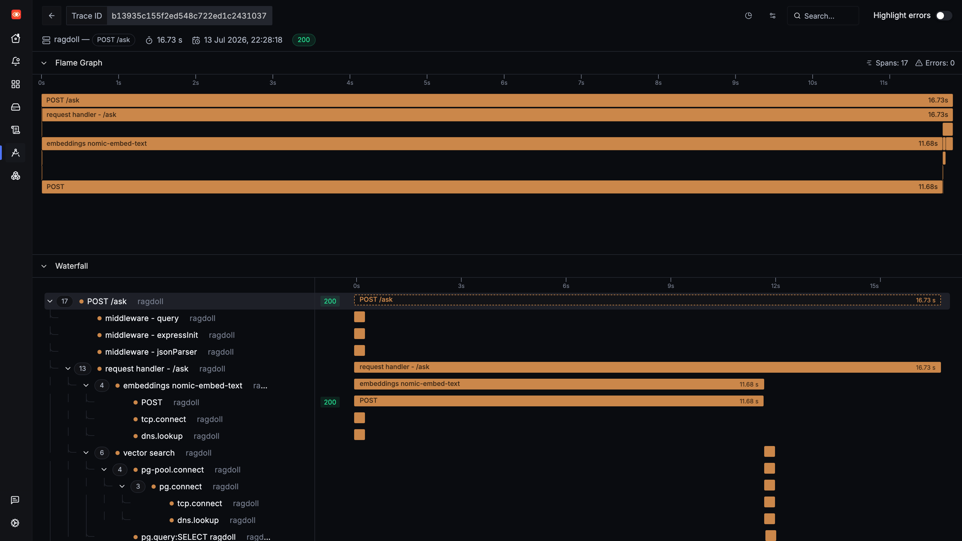Click the POST 11.68 s waterfall bar
This screenshot has height=541, width=962.
(x=559, y=401)
